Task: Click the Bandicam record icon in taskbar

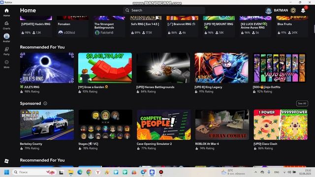Action: [x=161, y=172]
